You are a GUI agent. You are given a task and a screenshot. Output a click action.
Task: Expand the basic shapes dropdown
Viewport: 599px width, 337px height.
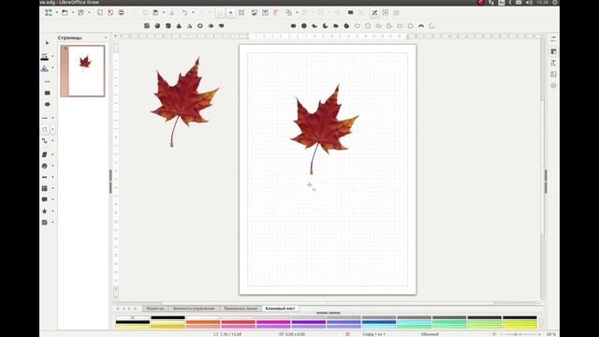point(52,154)
